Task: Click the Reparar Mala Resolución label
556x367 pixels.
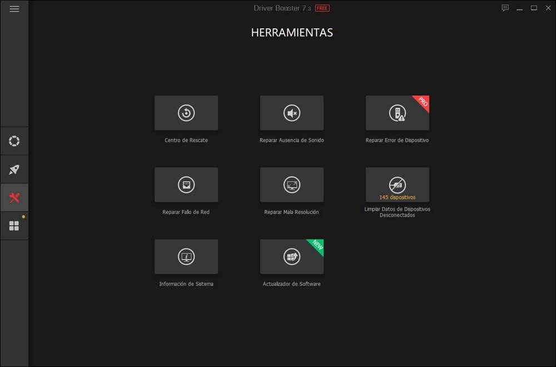Action: [x=291, y=212]
